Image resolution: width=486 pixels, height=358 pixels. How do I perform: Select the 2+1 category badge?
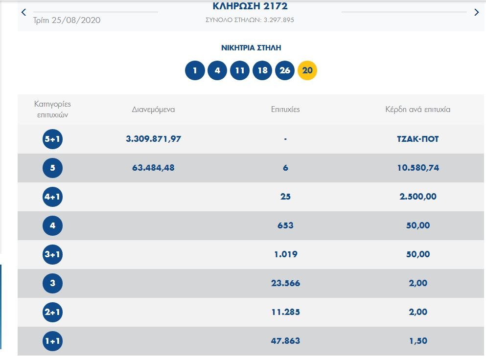point(52,313)
